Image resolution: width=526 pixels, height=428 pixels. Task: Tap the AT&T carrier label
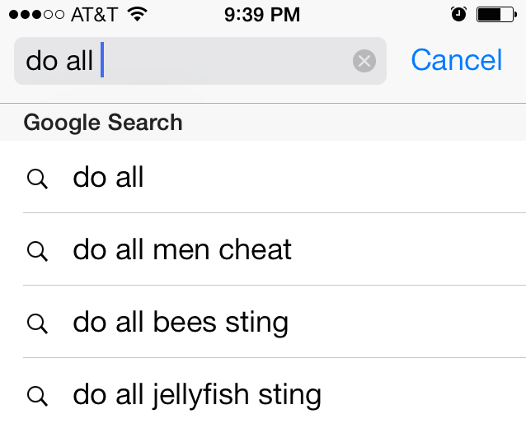[94, 14]
